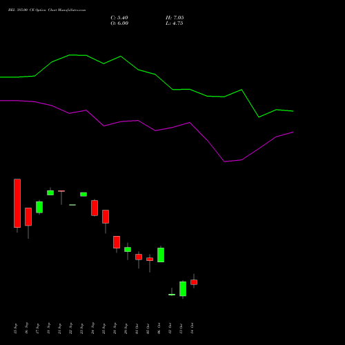Click the close value 'C: 5.40'
Image resolution: width=345 pixels, height=345 pixels.
tap(119, 18)
